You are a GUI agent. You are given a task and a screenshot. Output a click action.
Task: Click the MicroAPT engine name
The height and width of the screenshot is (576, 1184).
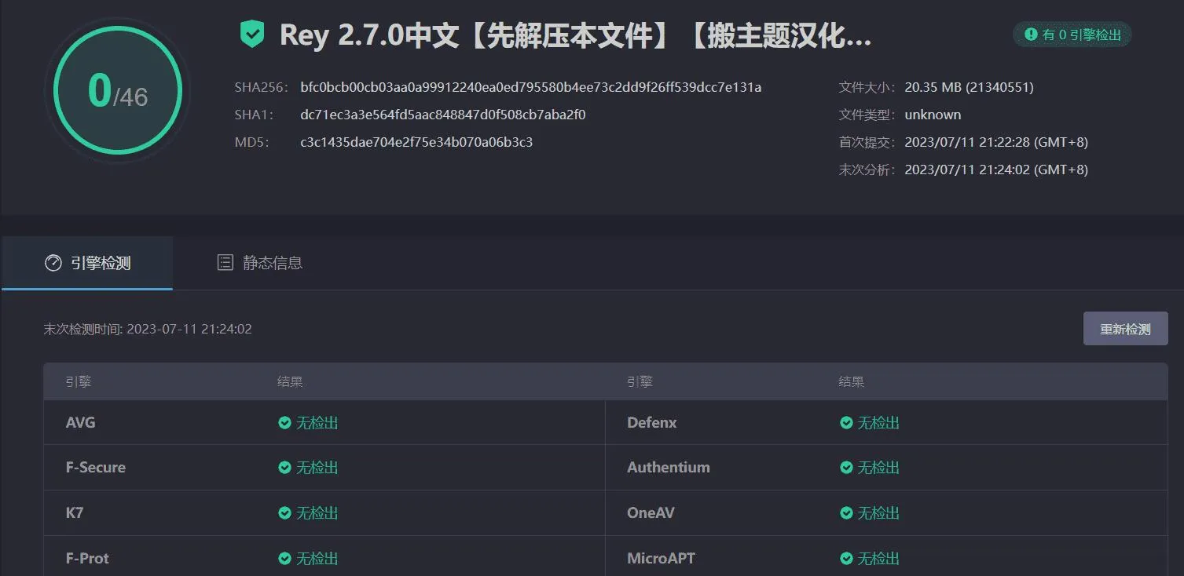661,559
